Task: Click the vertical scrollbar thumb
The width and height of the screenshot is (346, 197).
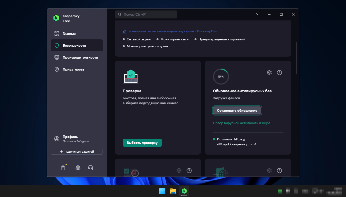Action: (x=297, y=58)
